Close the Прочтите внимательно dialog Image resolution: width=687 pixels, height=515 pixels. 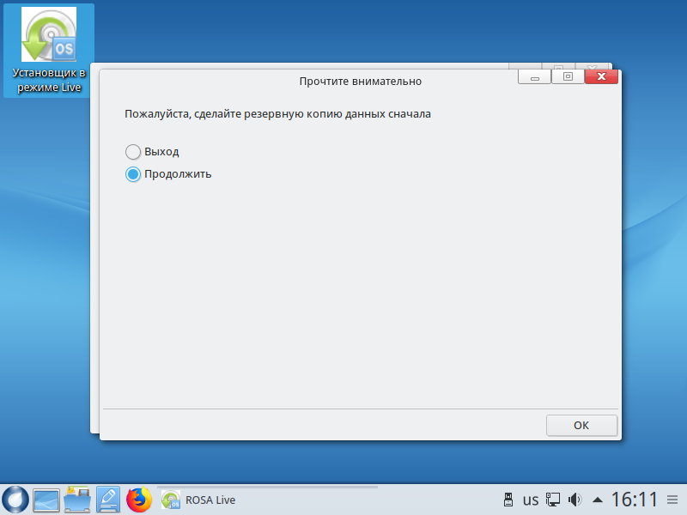pos(601,77)
